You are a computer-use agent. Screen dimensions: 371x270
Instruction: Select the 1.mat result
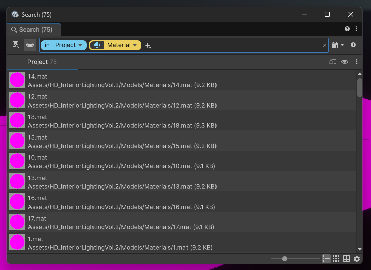(182, 243)
